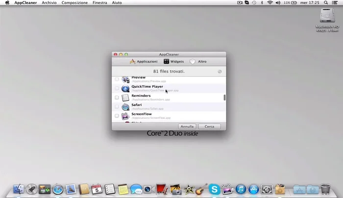Click the Cerca button

click(209, 126)
